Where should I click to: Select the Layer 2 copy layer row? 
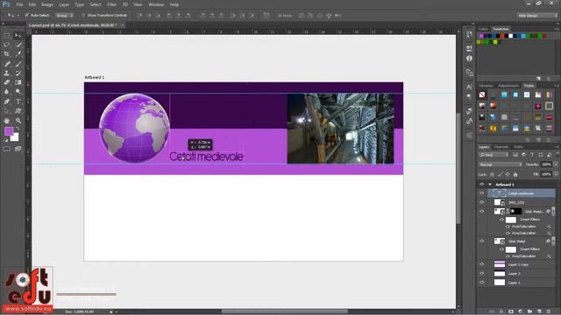pos(522,264)
